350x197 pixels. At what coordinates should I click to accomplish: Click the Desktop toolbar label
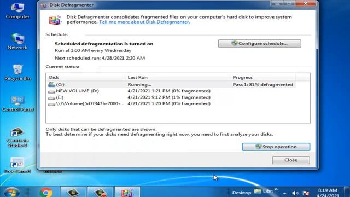242,193
